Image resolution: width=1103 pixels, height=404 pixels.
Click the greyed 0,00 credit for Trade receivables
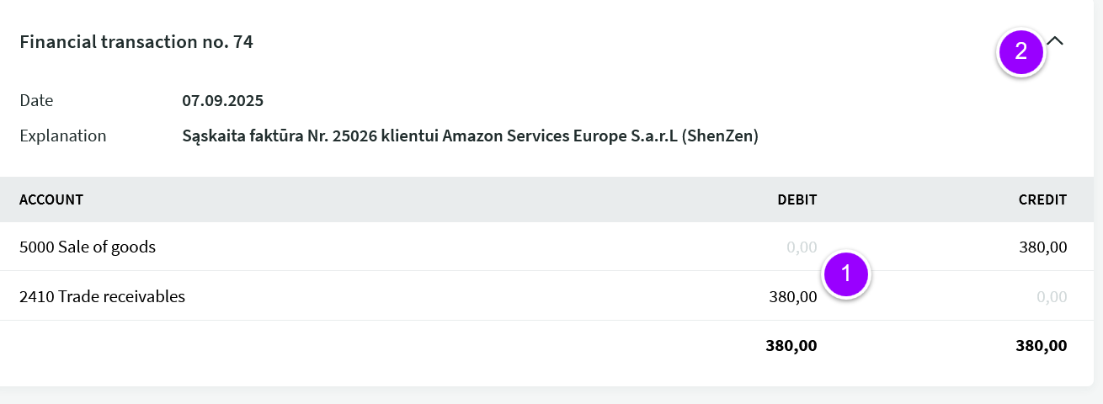(1052, 296)
